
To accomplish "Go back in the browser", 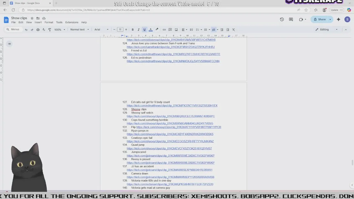I will (5, 10).
